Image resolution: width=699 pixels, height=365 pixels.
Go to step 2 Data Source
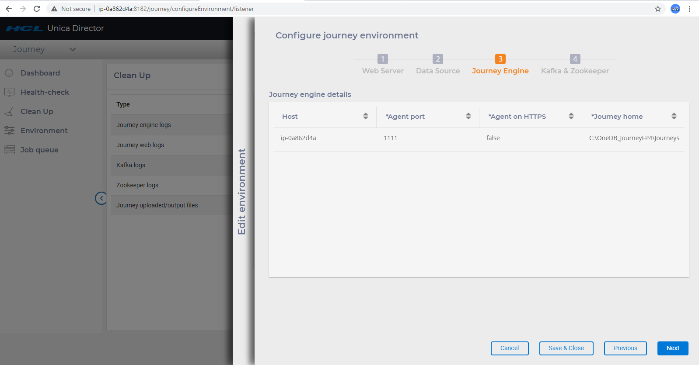click(x=438, y=59)
